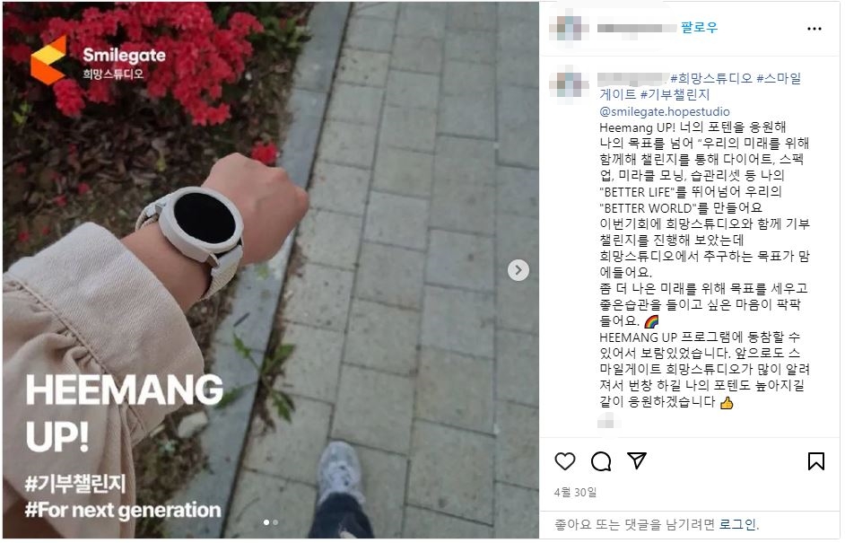Open @smilegate.hopestudio mention link
845x543 pixels.
[x=665, y=111]
